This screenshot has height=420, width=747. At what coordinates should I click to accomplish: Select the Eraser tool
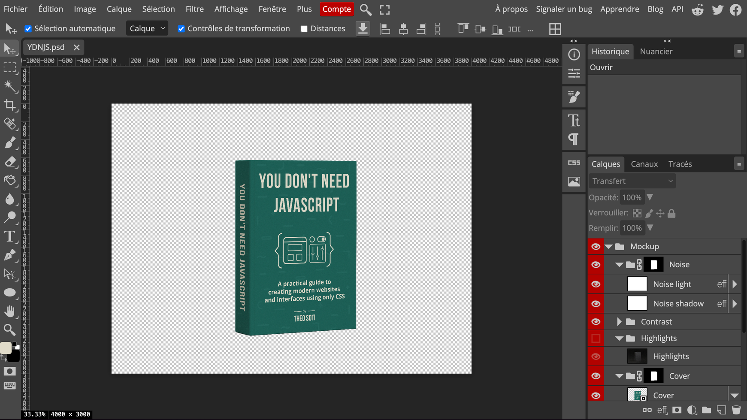pos(10,162)
